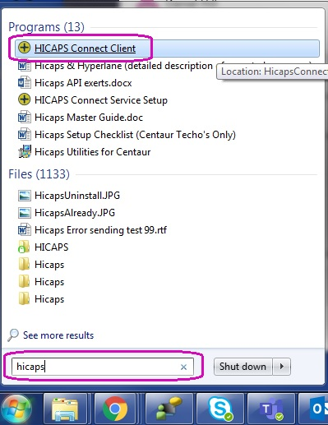The image size is (328, 425).
Task: Click image icon beside HicapsUninstall.JPG
Action: pyautogui.click(x=24, y=196)
